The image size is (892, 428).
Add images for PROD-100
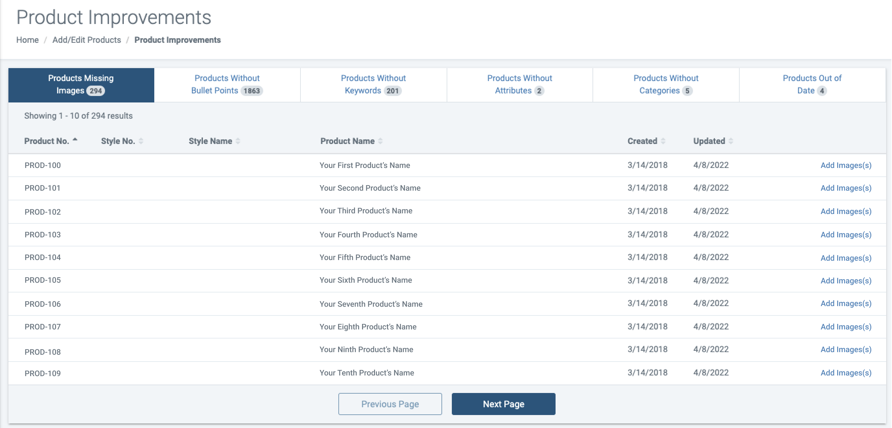pyautogui.click(x=846, y=165)
